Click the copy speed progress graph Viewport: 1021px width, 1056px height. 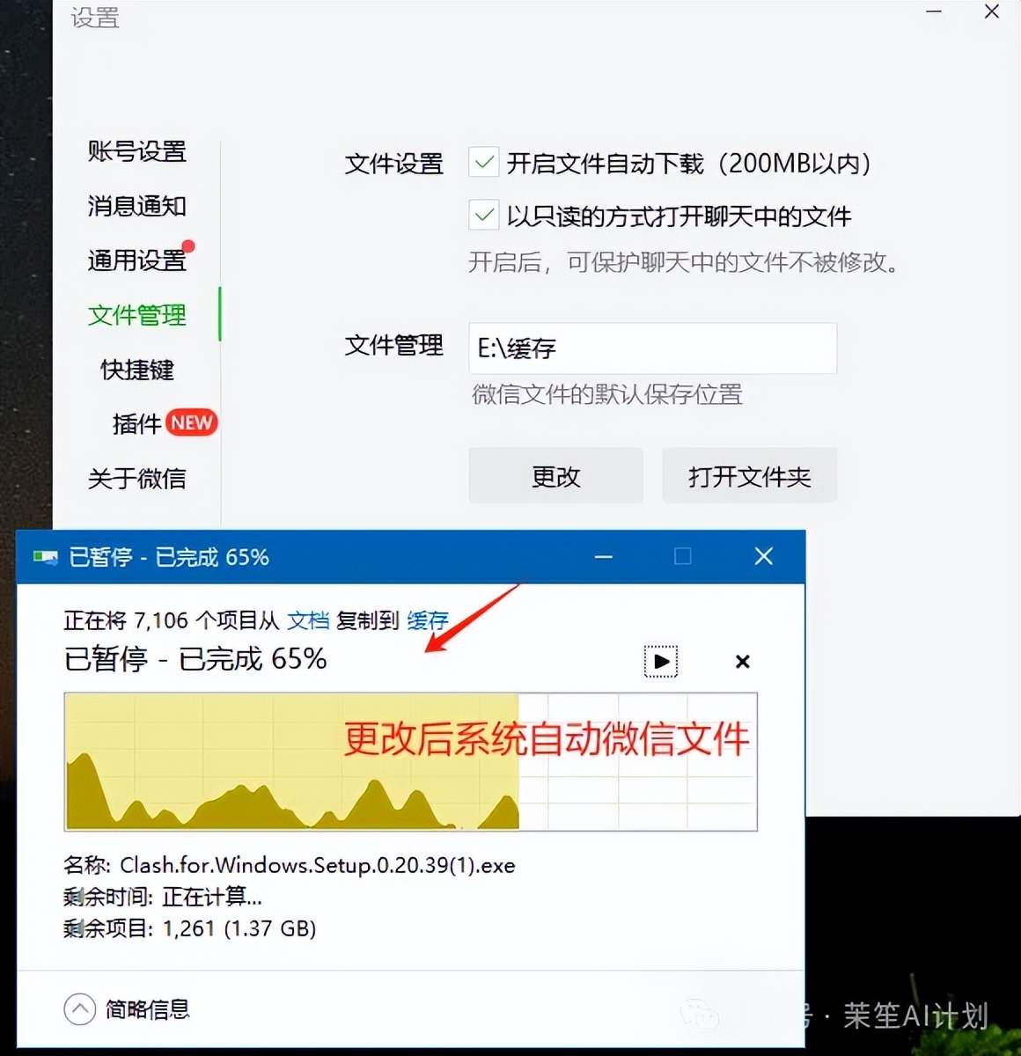pos(410,762)
